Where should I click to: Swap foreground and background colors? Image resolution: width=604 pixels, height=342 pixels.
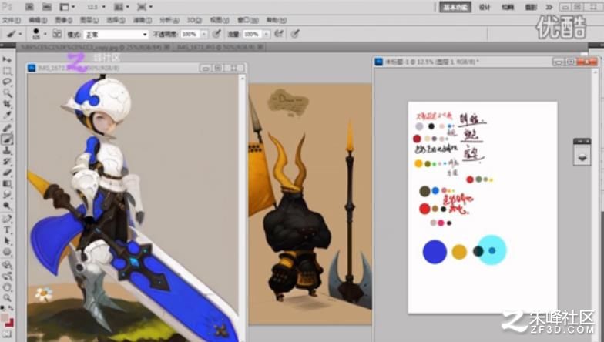click(11, 308)
